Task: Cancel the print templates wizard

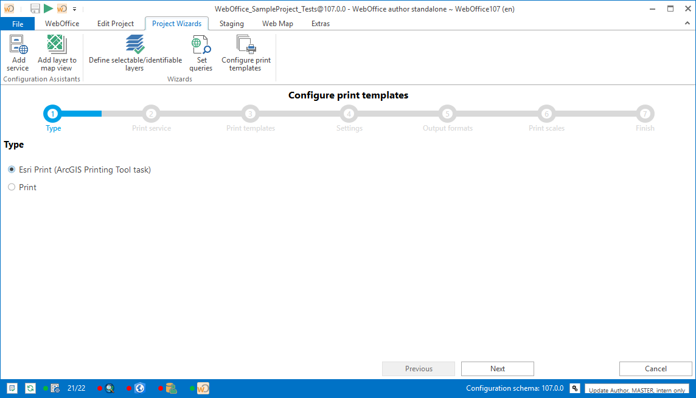Action: pyautogui.click(x=656, y=369)
